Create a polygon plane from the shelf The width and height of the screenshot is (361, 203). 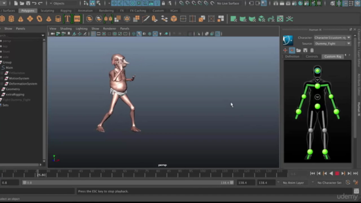pyautogui.click(x=30, y=19)
